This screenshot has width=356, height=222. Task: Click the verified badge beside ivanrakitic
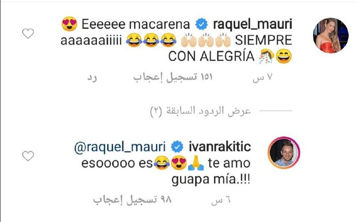click(177, 147)
